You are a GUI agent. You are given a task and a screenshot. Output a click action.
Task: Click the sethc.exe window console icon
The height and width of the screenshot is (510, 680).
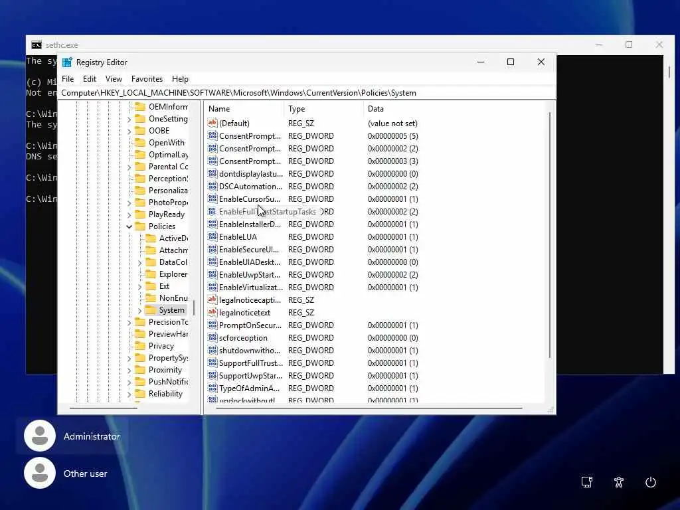pos(37,44)
